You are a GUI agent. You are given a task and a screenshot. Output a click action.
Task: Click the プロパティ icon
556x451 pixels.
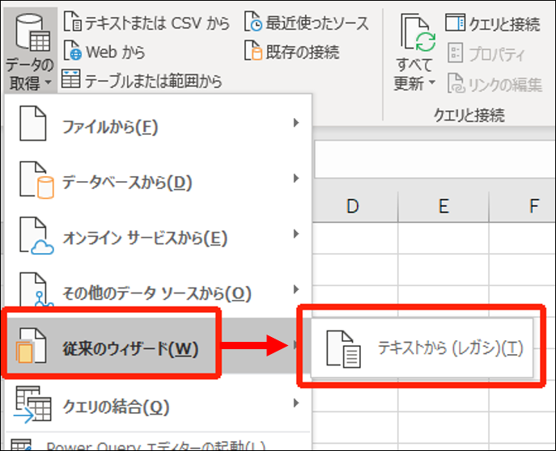pyautogui.click(x=456, y=53)
